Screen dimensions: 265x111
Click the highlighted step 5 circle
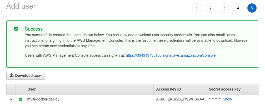click(x=252, y=8)
